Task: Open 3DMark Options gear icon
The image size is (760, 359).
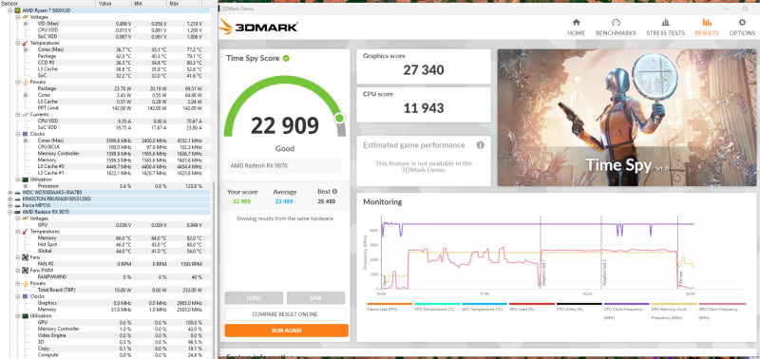Action: coord(742,22)
